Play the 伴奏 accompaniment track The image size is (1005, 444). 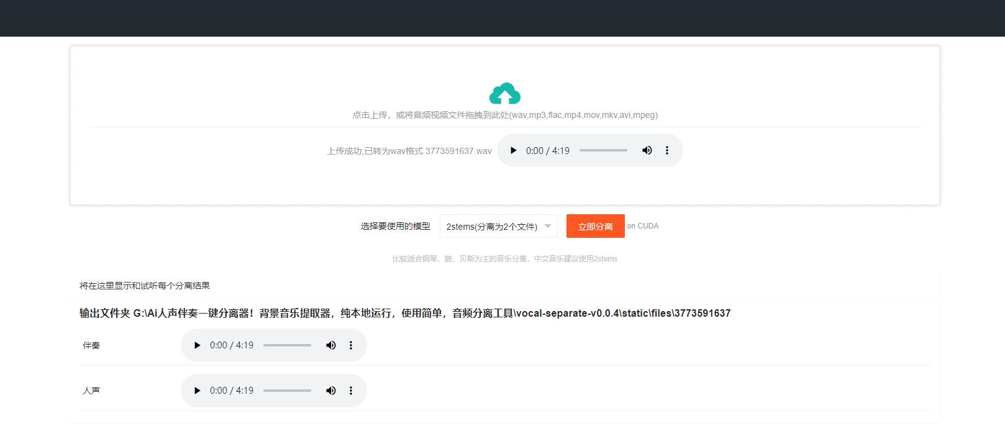click(197, 345)
